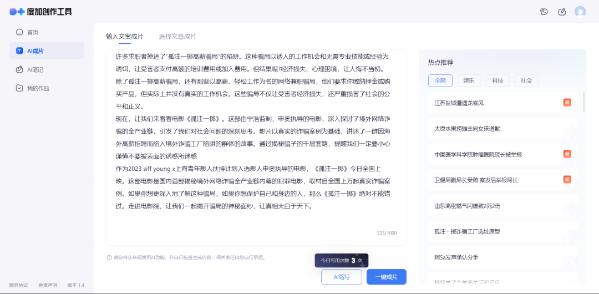This screenshot has width=599, height=294.
Task: Click the AI笔记 sidebar icon
Action: [x=19, y=69]
